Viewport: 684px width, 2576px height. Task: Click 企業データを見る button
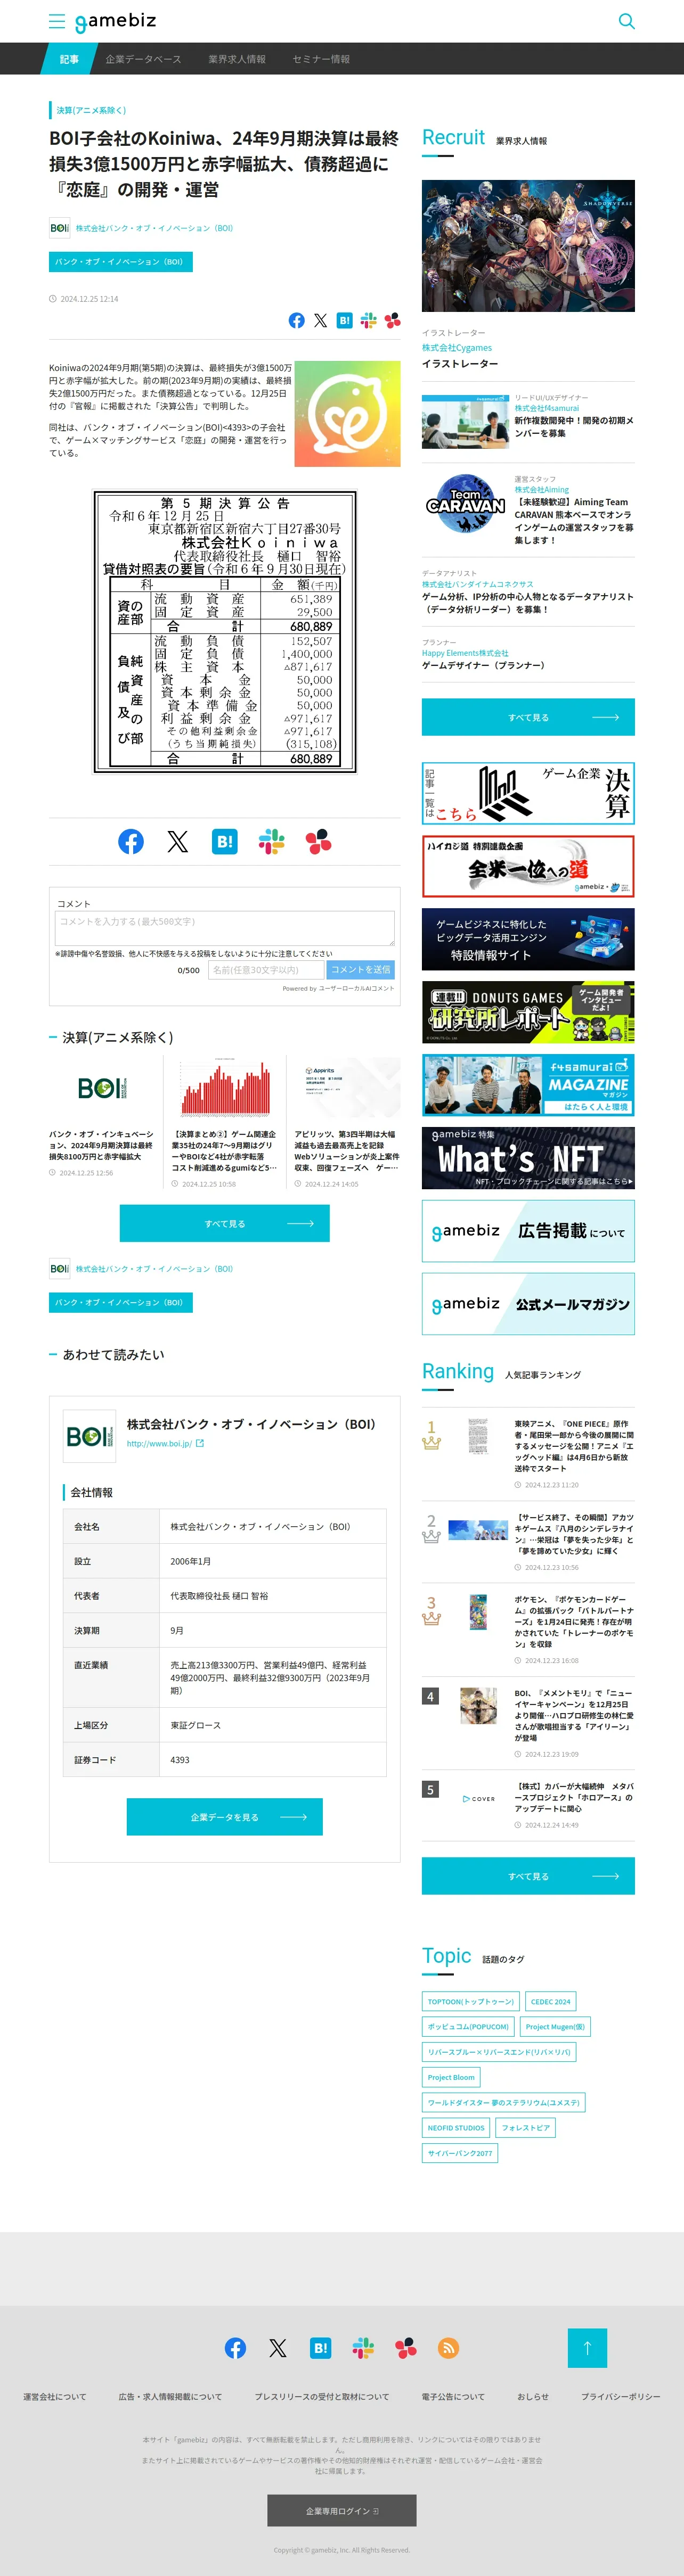click(224, 1817)
